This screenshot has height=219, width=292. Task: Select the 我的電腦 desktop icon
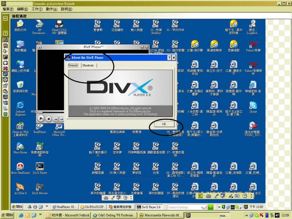(x=20, y=46)
